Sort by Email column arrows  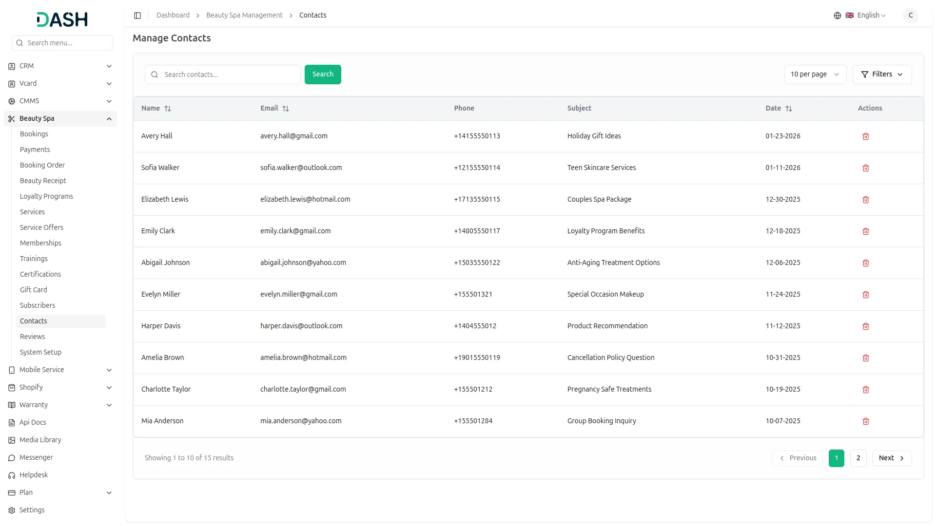[286, 109]
